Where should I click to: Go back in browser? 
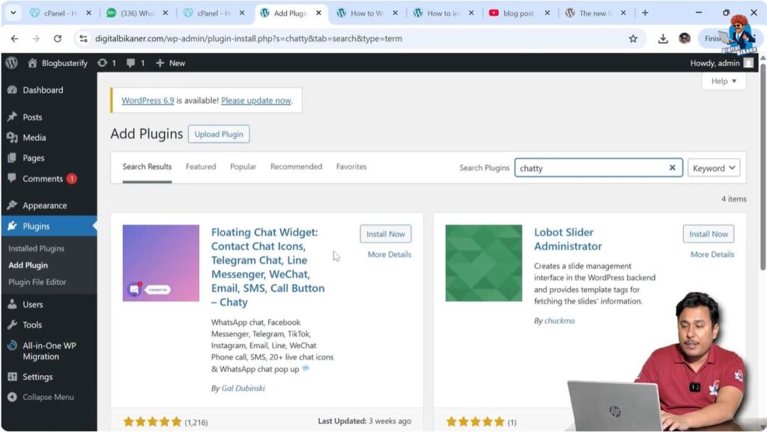pyautogui.click(x=14, y=39)
